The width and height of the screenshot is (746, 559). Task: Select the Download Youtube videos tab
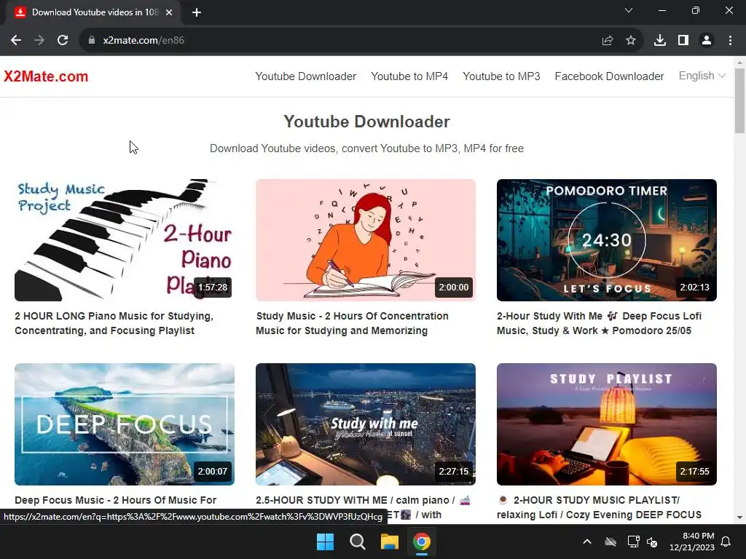[x=93, y=12]
